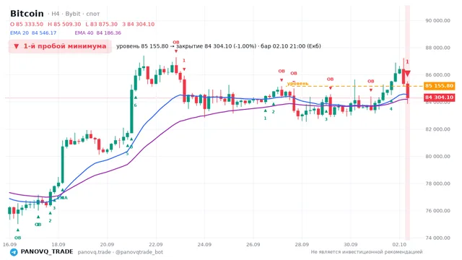This screenshot has height=260, width=462.
Task: Click the high value 'H 85 509.30'
Action: tap(64, 24)
